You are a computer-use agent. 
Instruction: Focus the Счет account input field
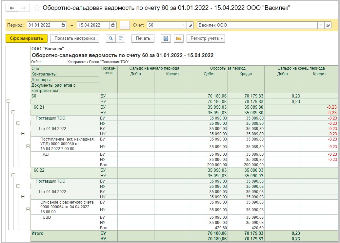[164, 25]
